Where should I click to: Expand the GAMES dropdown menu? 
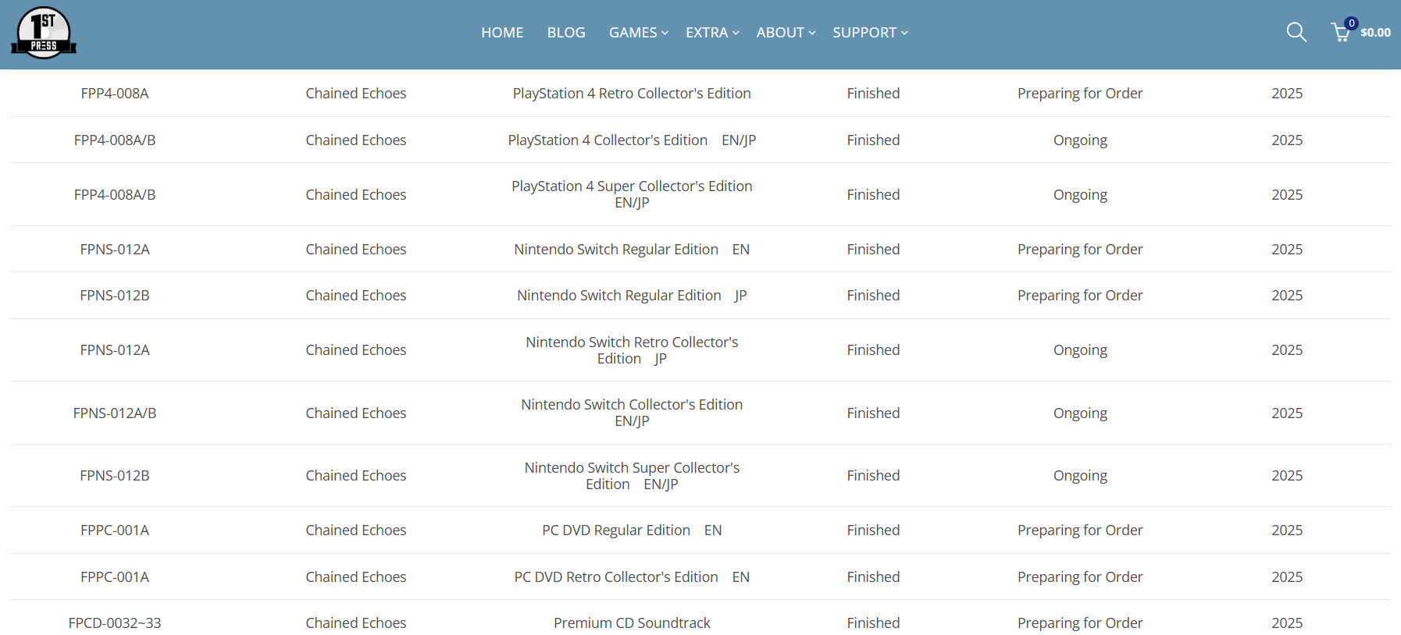639,33
